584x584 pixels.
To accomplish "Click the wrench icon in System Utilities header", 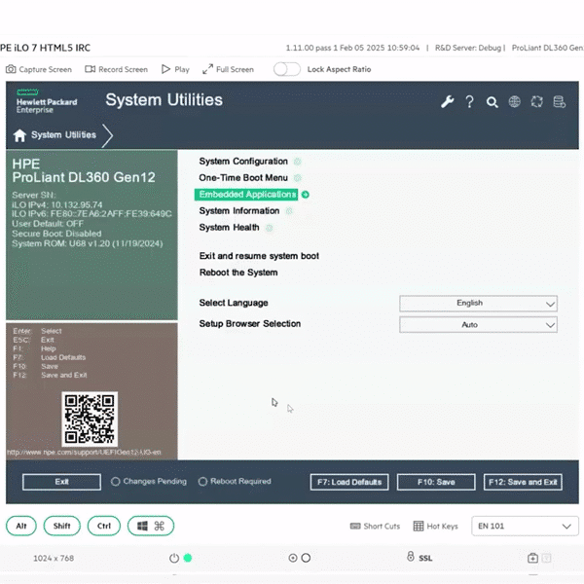I will [448, 101].
